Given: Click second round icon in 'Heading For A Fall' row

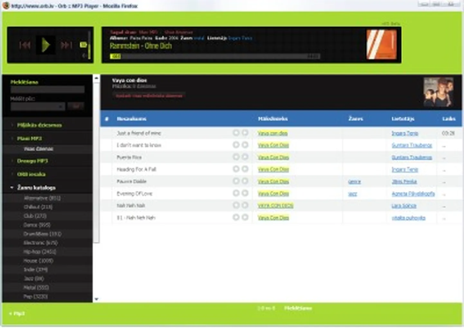Looking at the screenshot, I should (245, 169).
